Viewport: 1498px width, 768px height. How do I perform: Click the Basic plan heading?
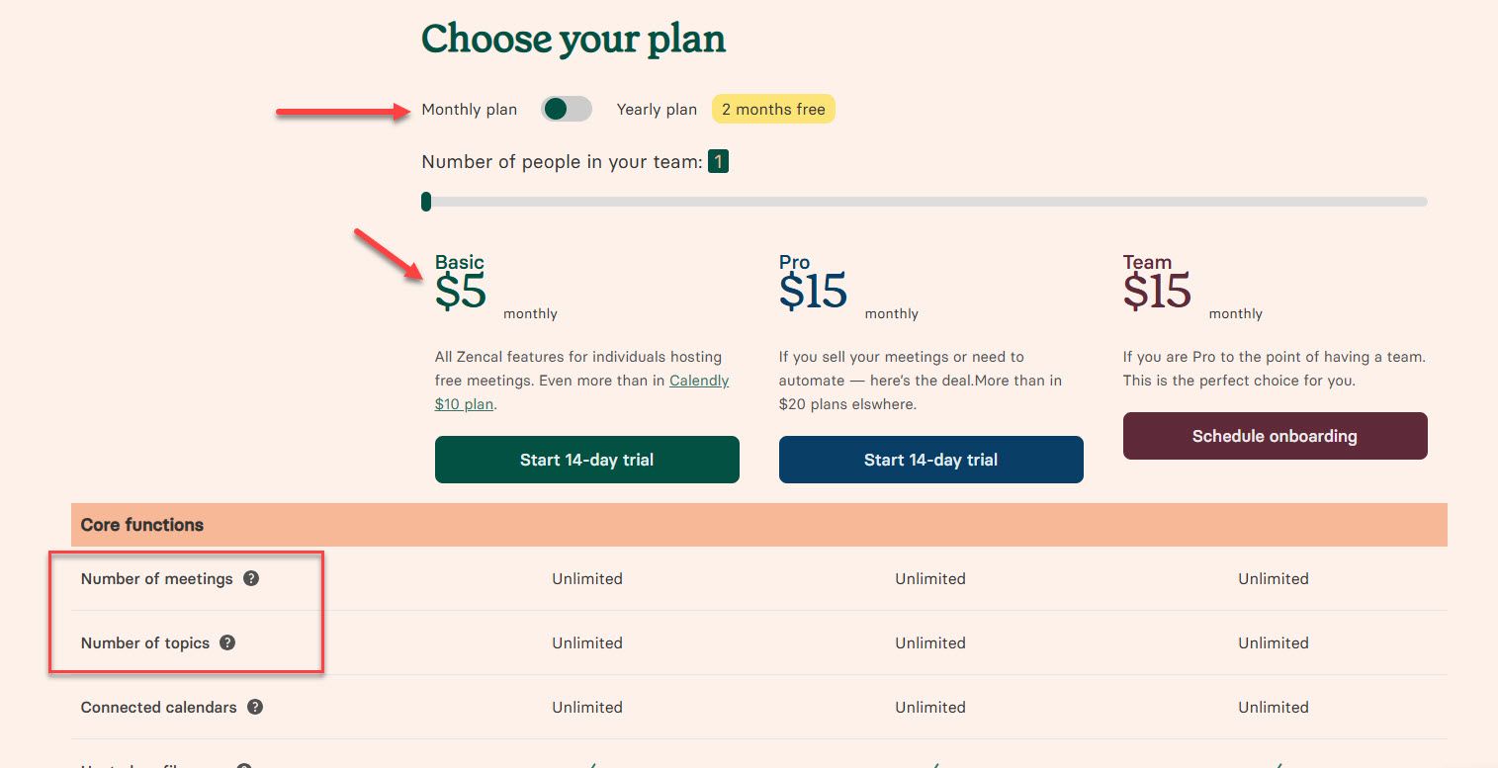pos(460,262)
